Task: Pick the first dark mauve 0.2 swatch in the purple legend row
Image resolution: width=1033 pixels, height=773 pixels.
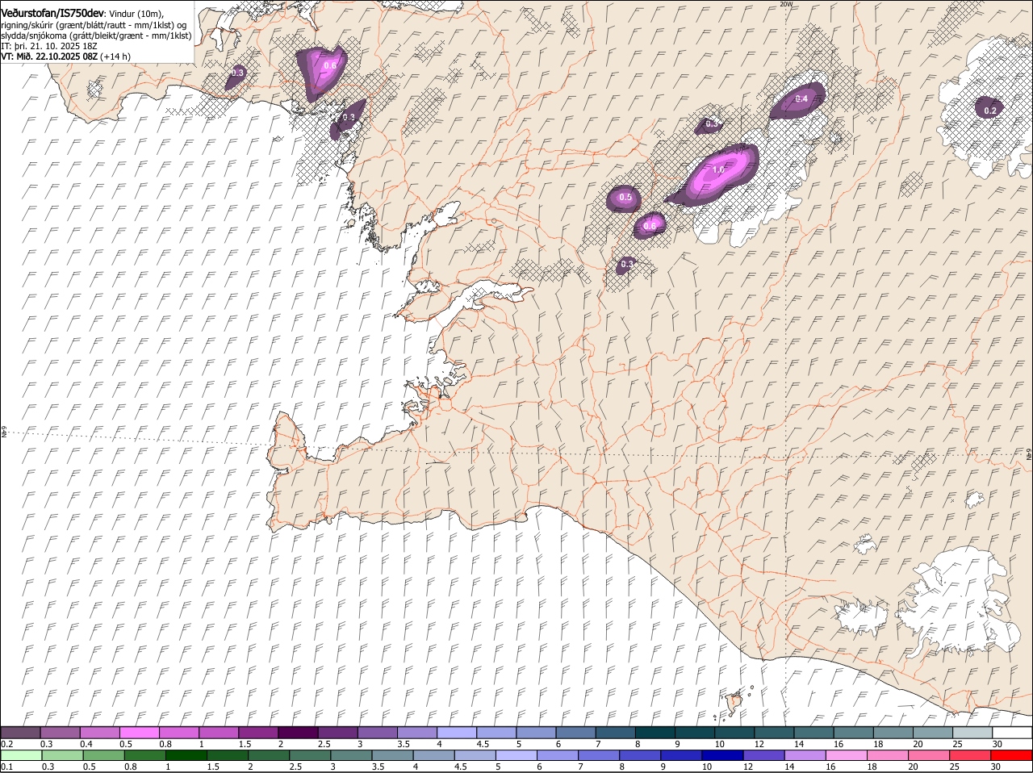Action: tap(20, 733)
